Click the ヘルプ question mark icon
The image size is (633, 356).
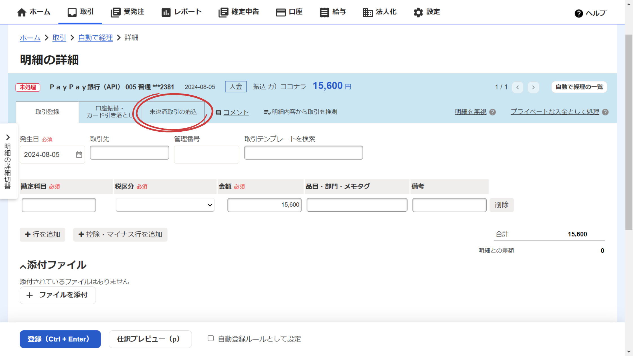[x=578, y=13]
